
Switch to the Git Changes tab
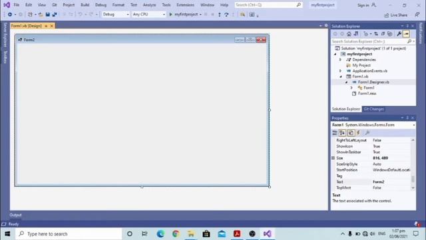(x=374, y=109)
